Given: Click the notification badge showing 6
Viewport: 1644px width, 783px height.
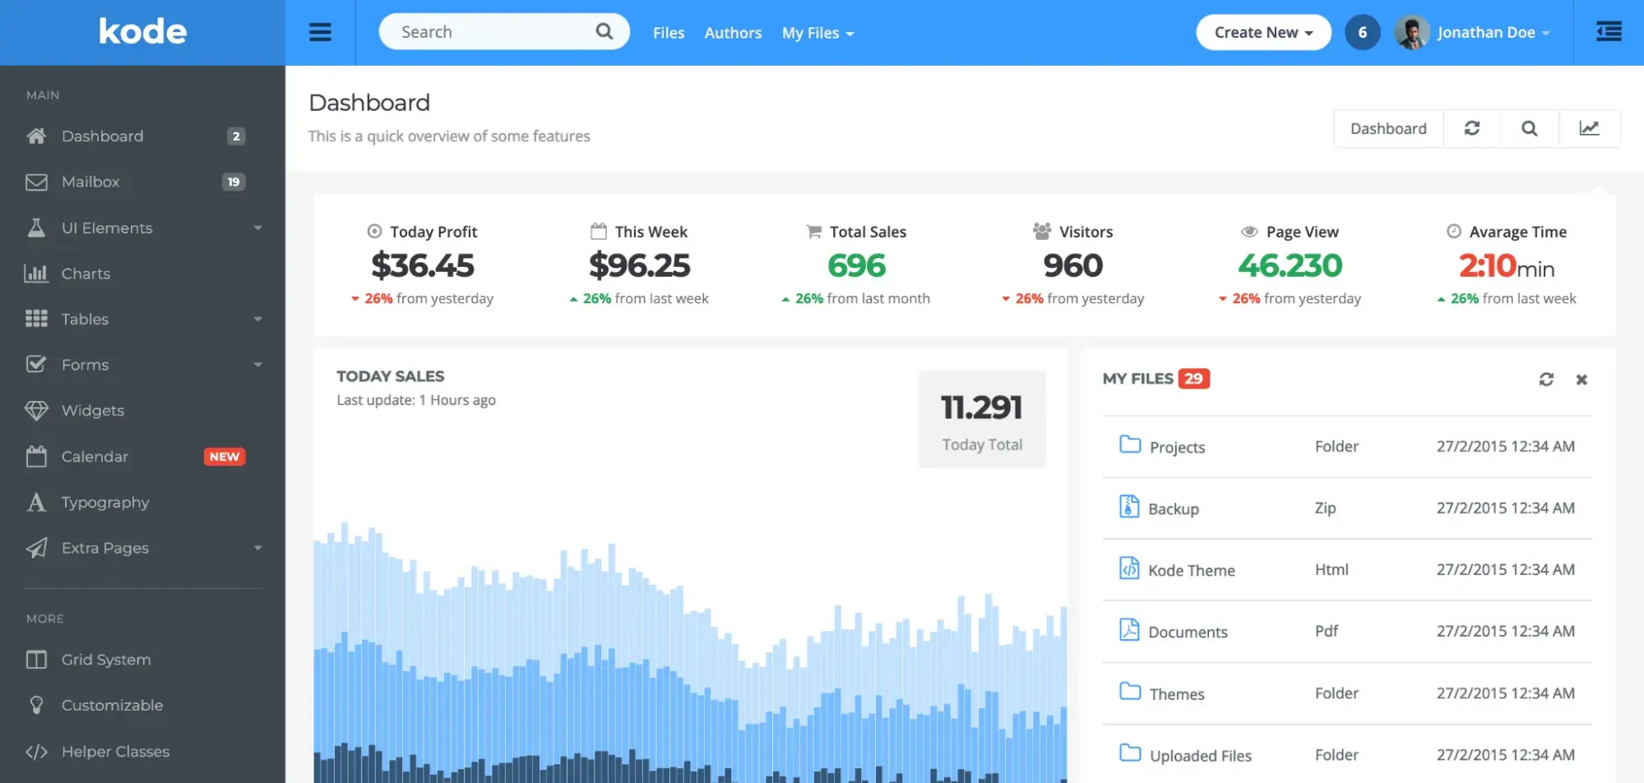Looking at the screenshot, I should pos(1362,32).
